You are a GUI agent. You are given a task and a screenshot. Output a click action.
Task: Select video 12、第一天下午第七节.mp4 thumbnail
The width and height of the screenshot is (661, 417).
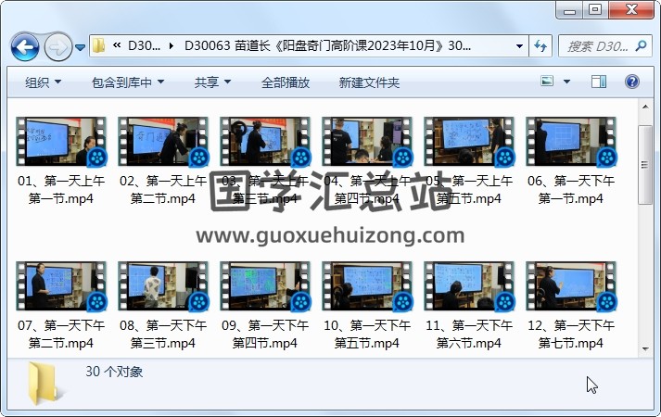coord(571,286)
